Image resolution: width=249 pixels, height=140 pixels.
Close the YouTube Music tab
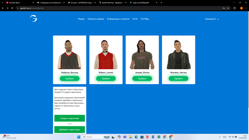point(33,3)
